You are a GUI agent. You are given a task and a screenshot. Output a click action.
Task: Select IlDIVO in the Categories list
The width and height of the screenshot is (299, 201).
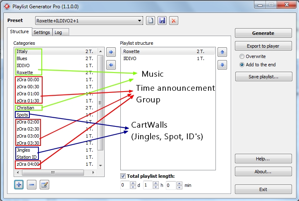pyautogui.click(x=56, y=65)
